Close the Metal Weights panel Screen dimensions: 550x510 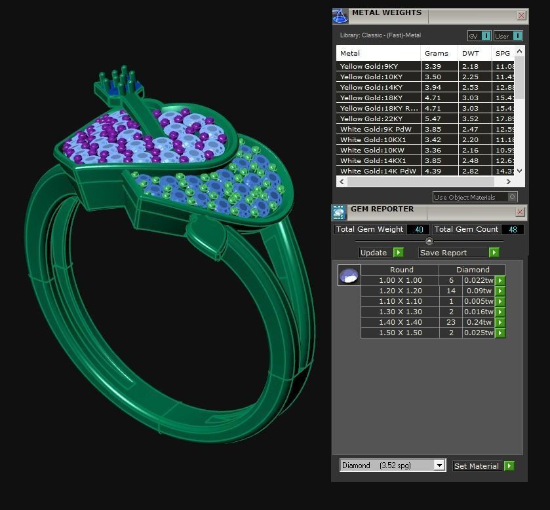point(521,16)
